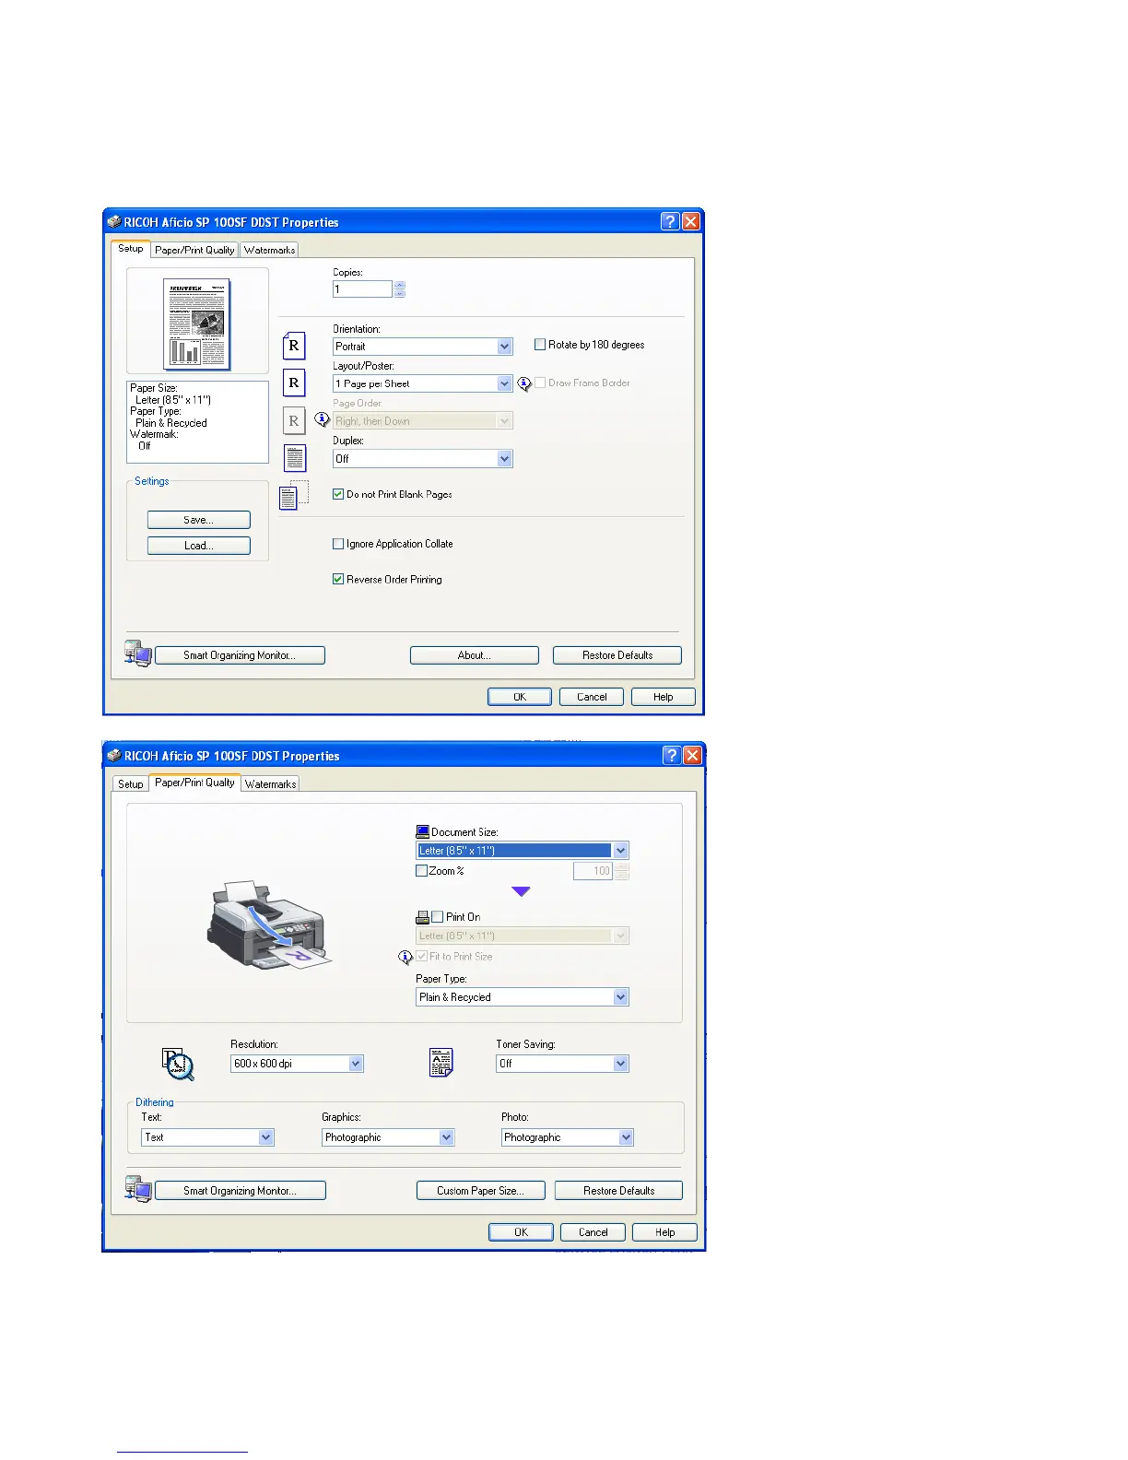Open the Text dithering dropdown
Image resolution: width=1128 pixels, height=1460 pixels.
pos(207,1137)
